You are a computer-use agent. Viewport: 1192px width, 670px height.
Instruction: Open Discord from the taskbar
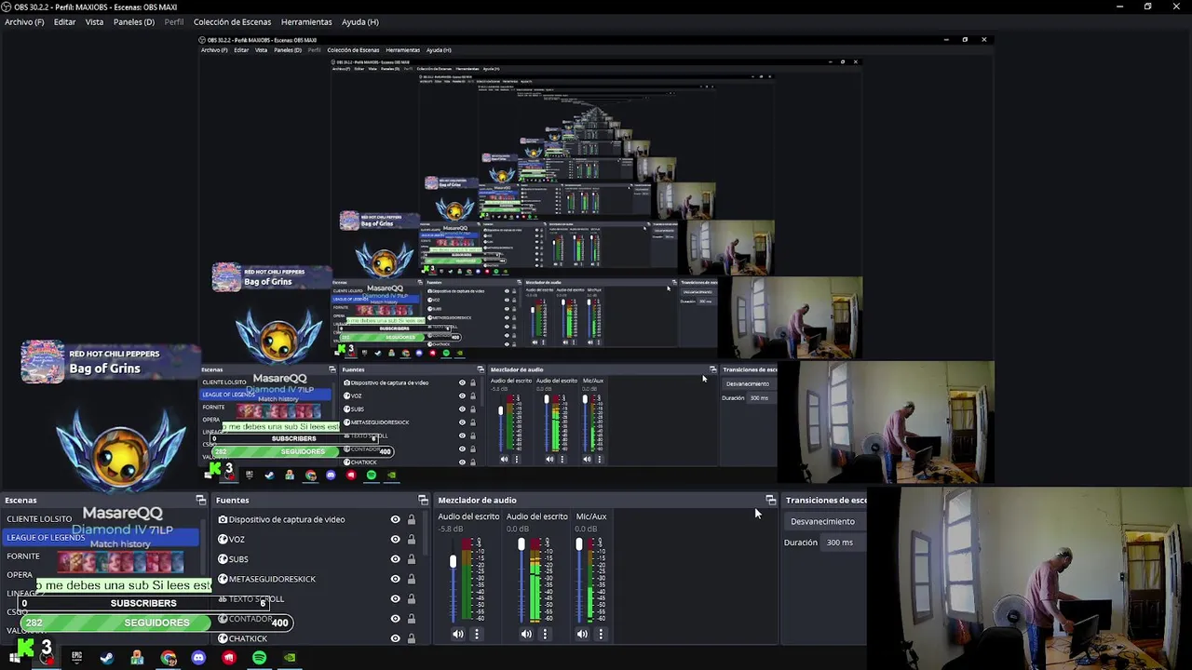click(198, 658)
